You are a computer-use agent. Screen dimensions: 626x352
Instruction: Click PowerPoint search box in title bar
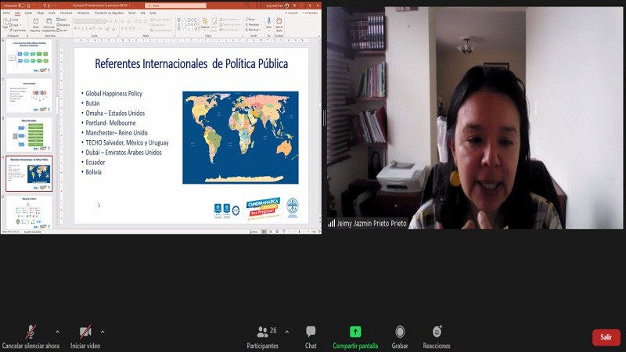[175, 5]
